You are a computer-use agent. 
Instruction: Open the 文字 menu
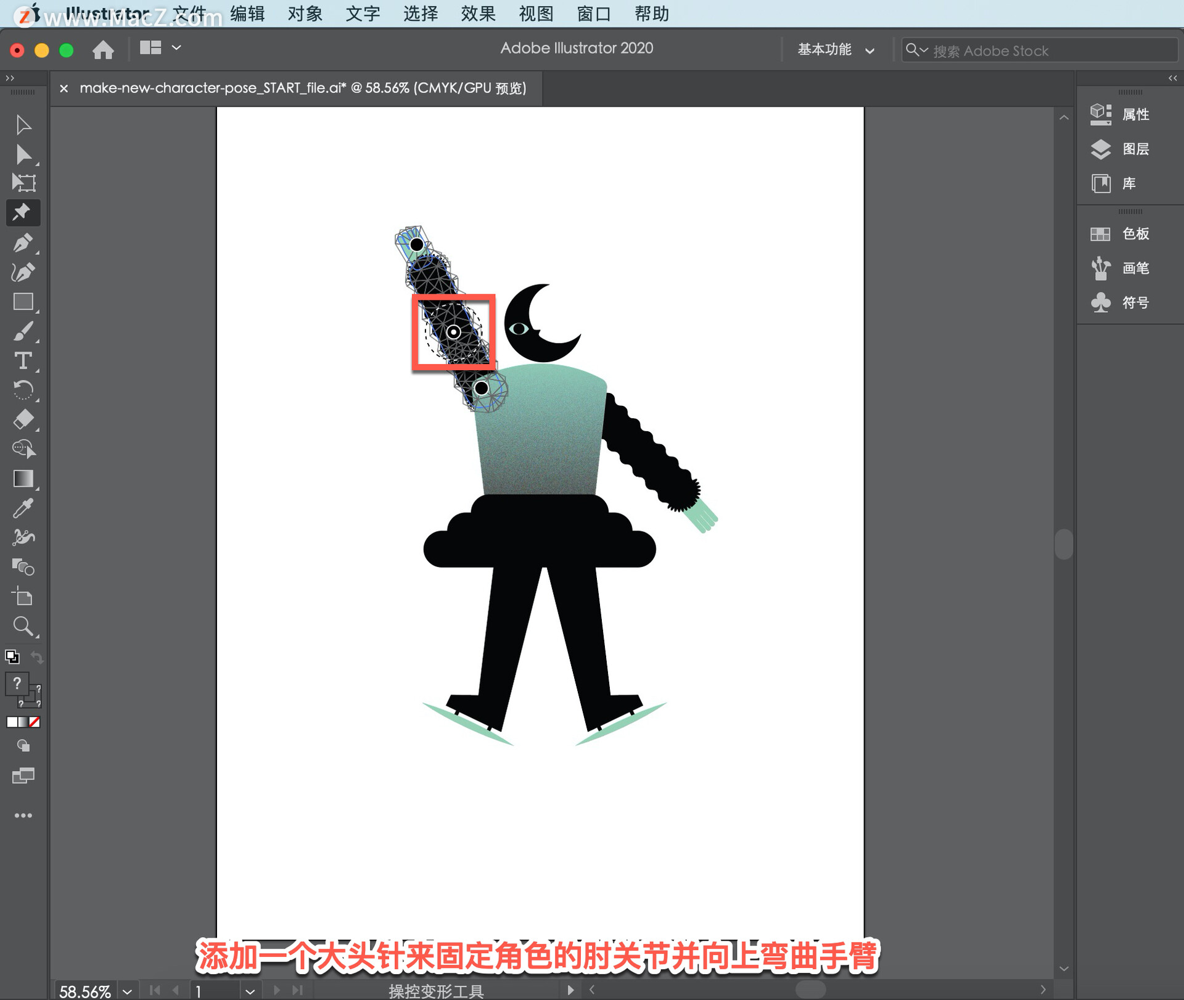pyautogui.click(x=363, y=14)
